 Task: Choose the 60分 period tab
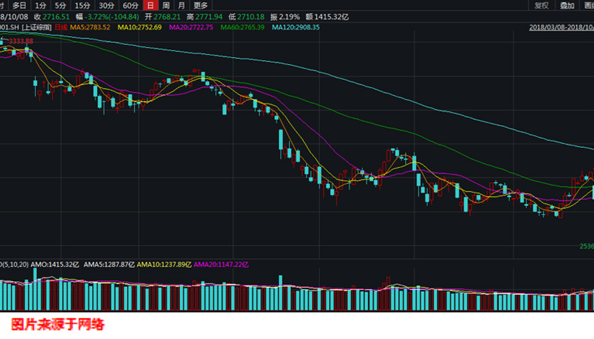pyautogui.click(x=130, y=5)
